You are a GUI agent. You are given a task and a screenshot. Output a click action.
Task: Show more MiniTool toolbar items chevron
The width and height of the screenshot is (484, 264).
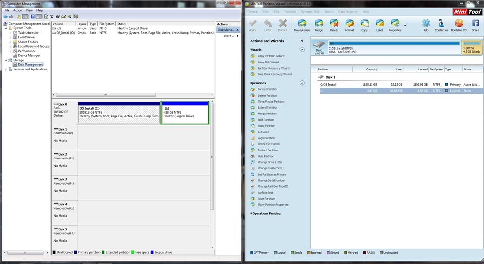tap(405, 26)
